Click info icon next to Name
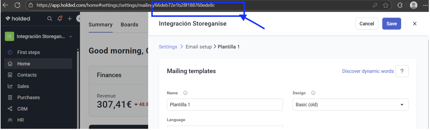 185,93
